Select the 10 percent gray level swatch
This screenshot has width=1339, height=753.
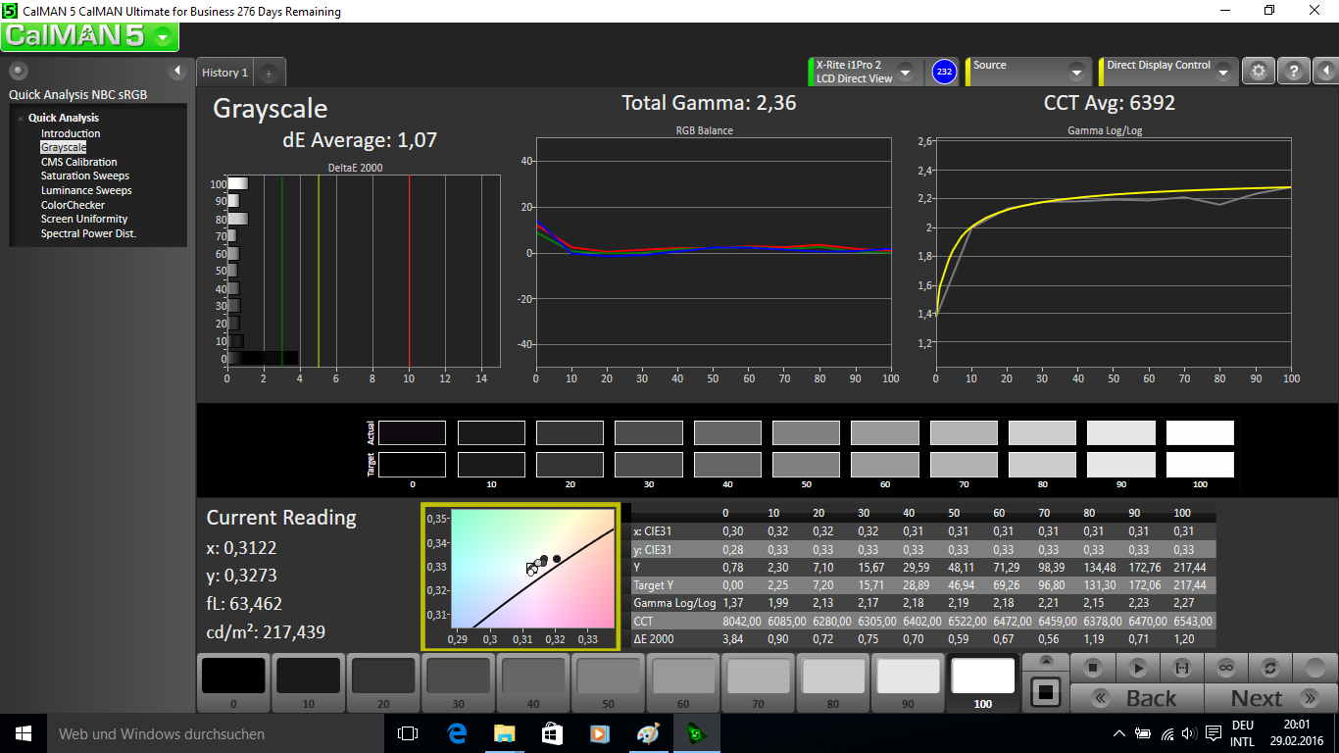pyautogui.click(x=309, y=682)
